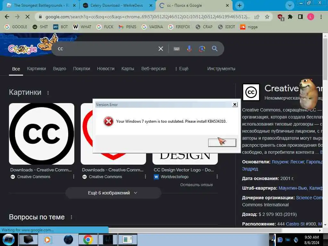
Task: Start voice search with microphone
Action: pyautogui.click(x=189, y=49)
